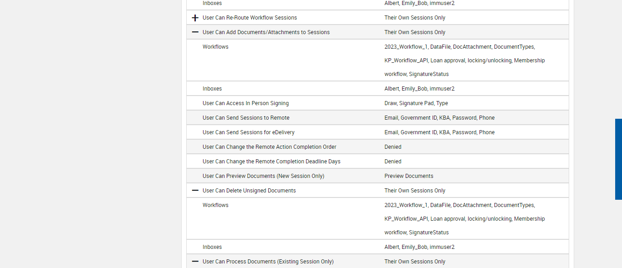Select the Preview Documents permission value
Image resolution: width=622 pixels, height=268 pixels.
(x=409, y=176)
